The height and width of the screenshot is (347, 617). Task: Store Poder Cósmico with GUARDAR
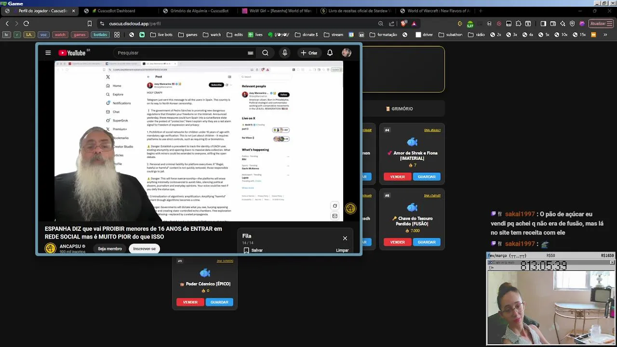pos(219,302)
